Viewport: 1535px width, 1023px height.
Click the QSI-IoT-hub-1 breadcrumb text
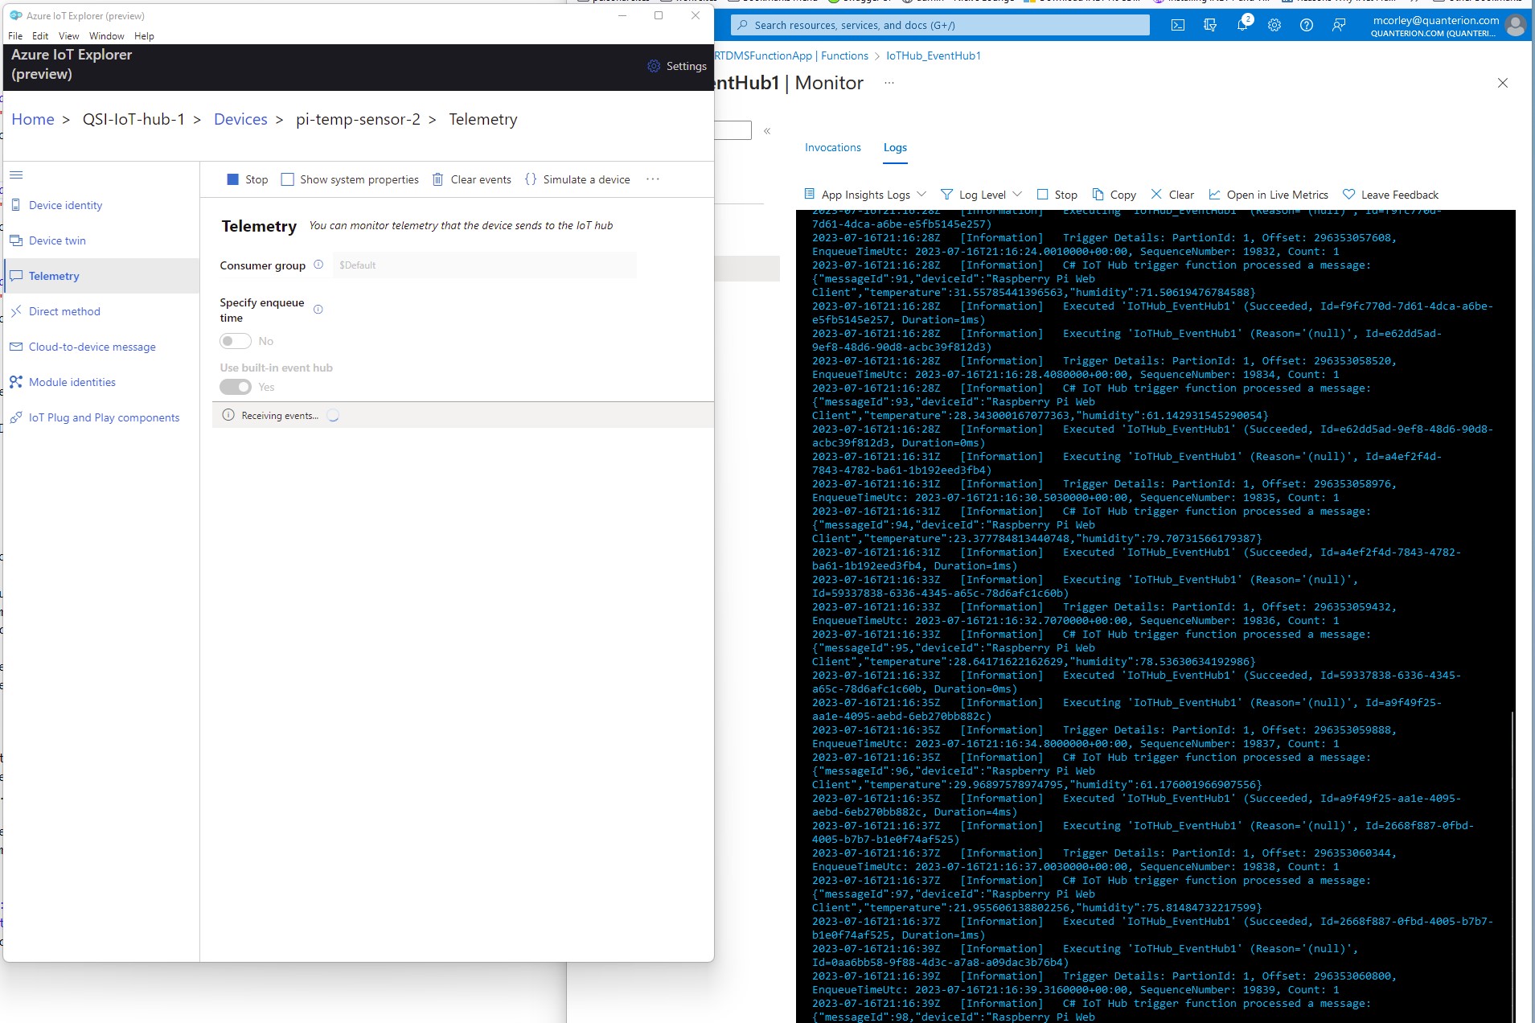[133, 119]
